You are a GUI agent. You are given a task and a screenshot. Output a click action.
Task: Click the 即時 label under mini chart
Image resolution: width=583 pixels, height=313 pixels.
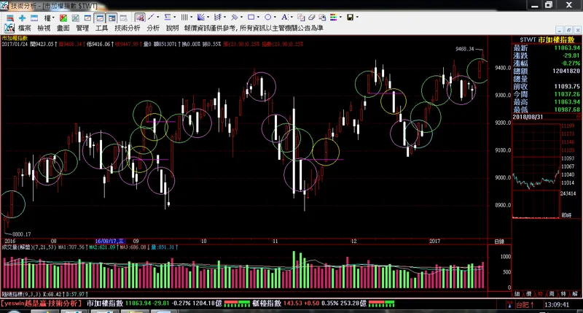point(566,215)
